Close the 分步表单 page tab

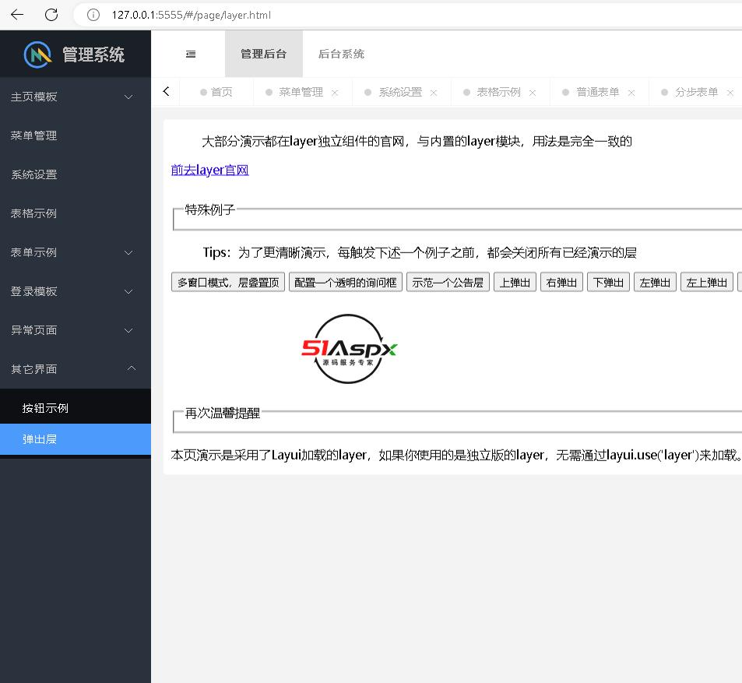pyautogui.click(x=730, y=93)
